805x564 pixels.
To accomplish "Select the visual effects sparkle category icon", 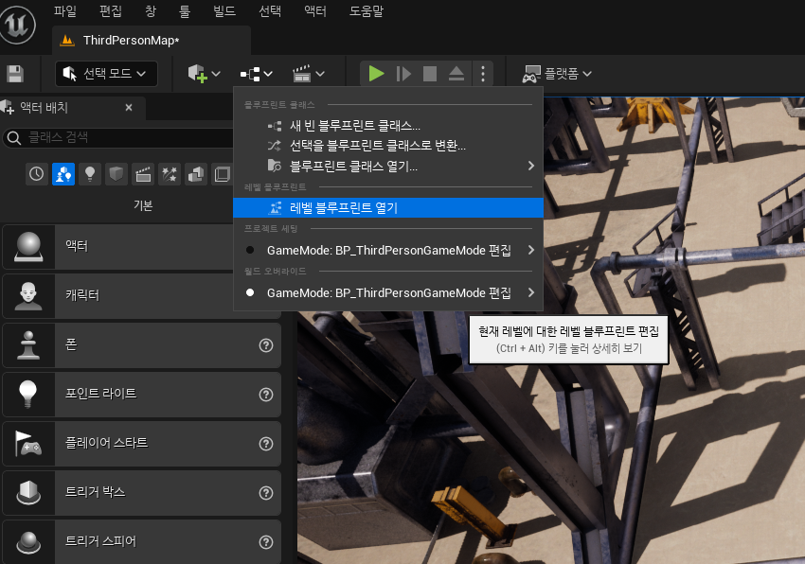I will click(x=170, y=174).
